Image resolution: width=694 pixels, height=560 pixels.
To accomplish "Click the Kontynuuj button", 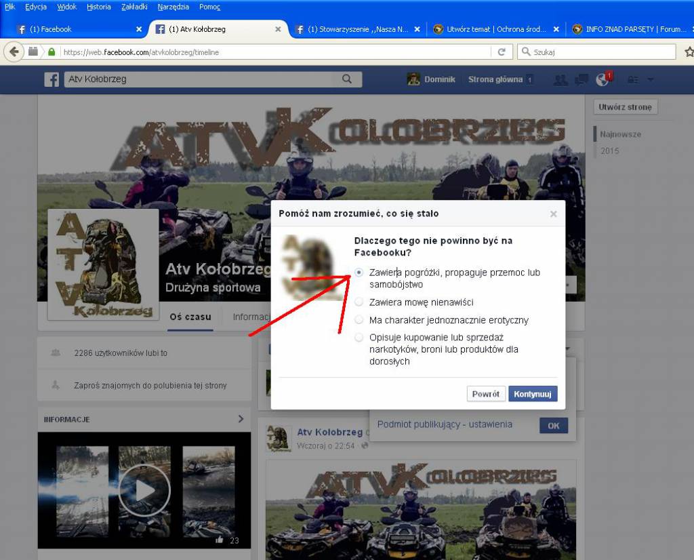I will (x=533, y=393).
